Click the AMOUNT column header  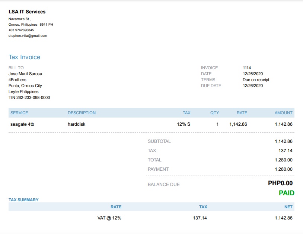(284, 113)
